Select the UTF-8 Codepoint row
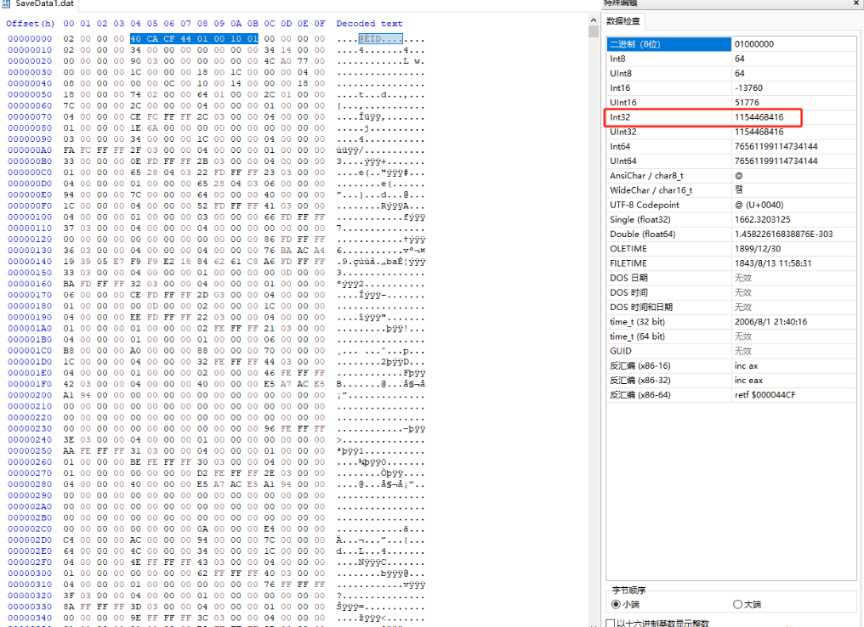This screenshot has width=864, height=627. coord(731,205)
